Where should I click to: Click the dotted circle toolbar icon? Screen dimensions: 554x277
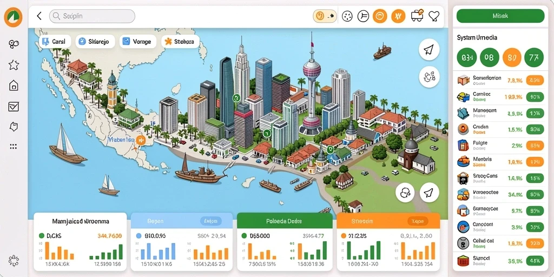pos(347,16)
